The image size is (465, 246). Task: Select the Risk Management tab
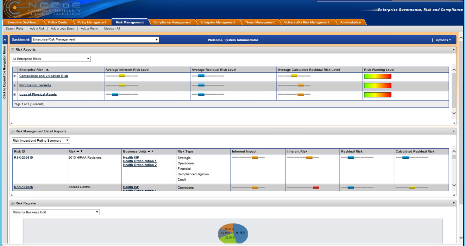(x=130, y=22)
